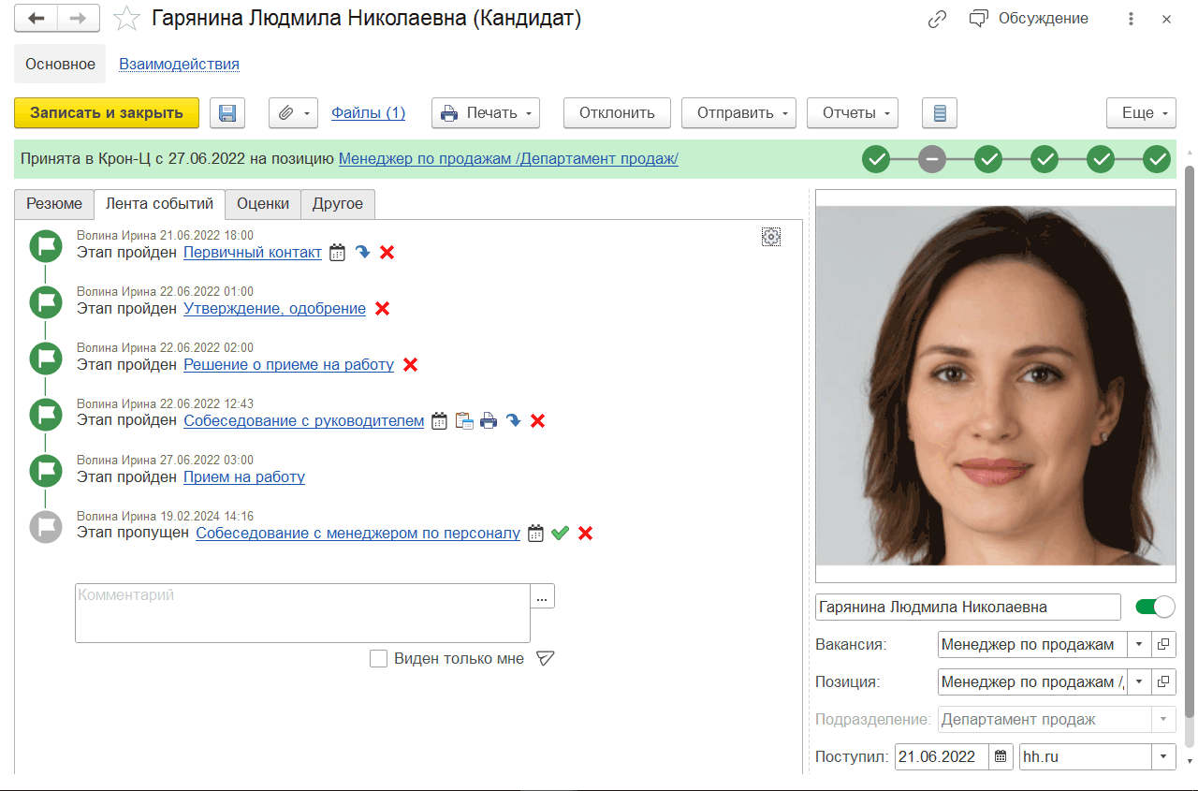Open the Другое tab
Viewport: 1198px width, 791px height.
click(338, 204)
